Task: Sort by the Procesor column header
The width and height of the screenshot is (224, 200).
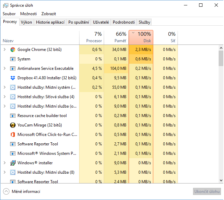Action: pyautogui.click(x=92, y=37)
